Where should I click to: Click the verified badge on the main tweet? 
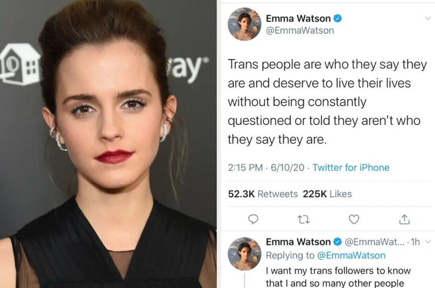point(338,18)
